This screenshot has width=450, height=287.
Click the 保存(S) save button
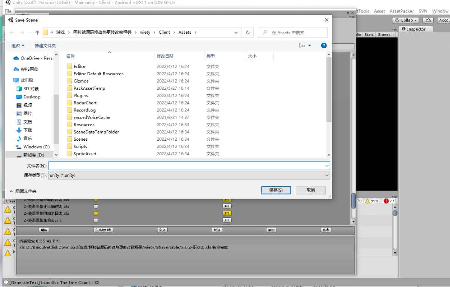click(276, 190)
